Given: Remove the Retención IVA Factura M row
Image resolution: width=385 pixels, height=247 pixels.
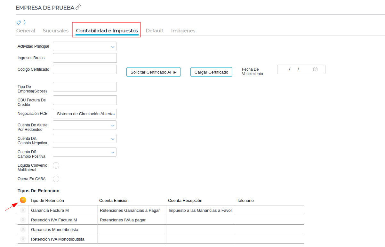Looking at the screenshot, I should (23, 220).
